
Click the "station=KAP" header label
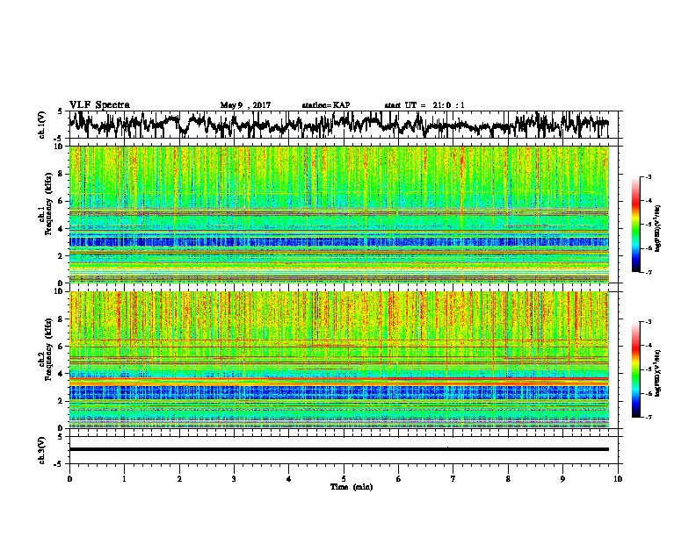[326, 105]
